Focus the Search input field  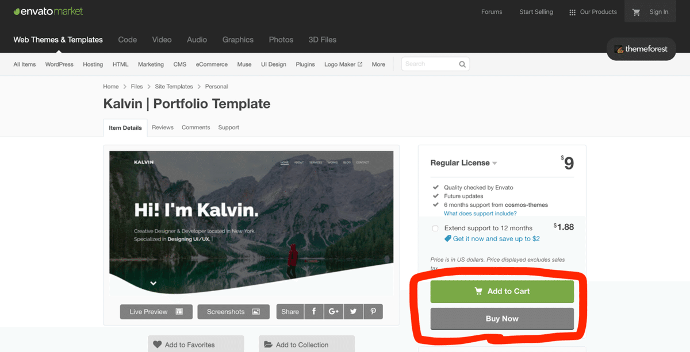tap(435, 64)
